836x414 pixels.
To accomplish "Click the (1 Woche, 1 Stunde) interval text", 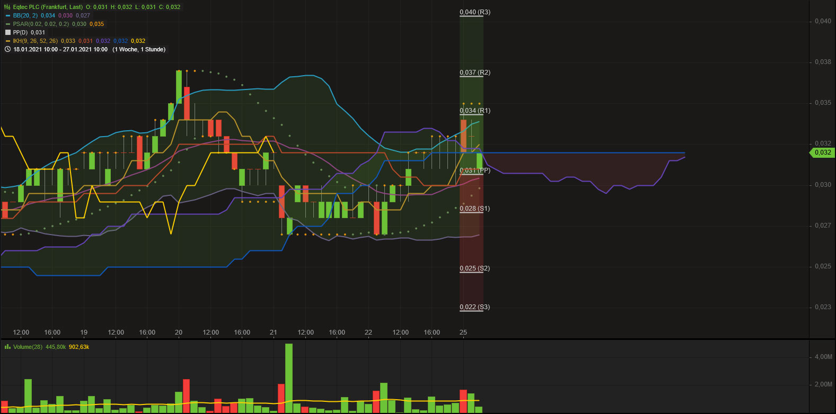I will [x=139, y=49].
